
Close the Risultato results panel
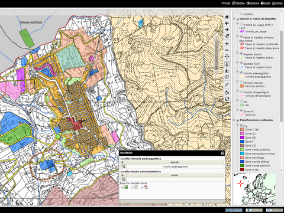pyautogui.click(x=222, y=153)
